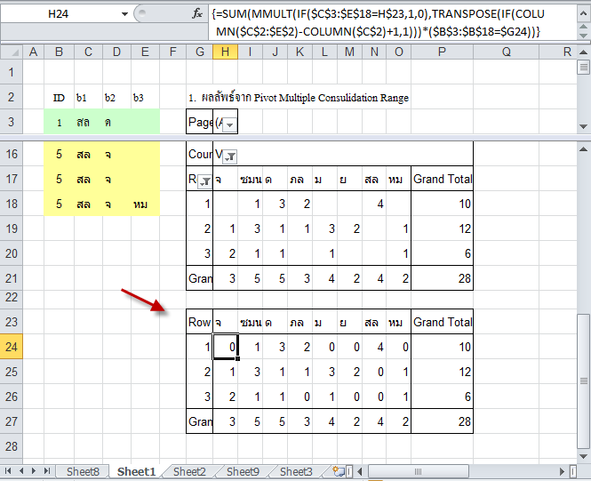The image size is (591, 481).
Task: Switch to the Sheet9 tab
Action: pos(243,471)
